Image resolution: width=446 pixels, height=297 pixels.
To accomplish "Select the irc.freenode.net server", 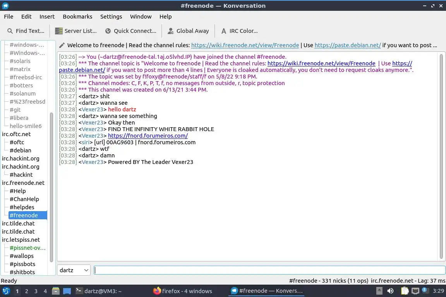I will [x=23, y=183].
